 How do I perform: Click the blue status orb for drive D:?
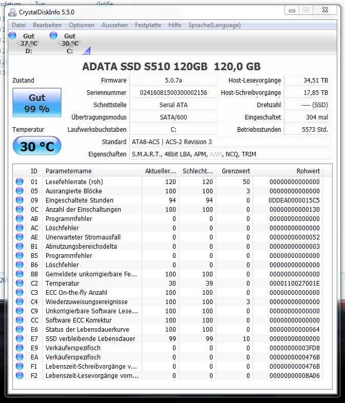(x=12, y=35)
